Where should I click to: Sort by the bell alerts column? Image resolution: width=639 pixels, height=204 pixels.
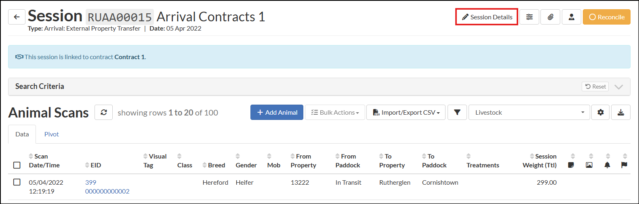607,161
